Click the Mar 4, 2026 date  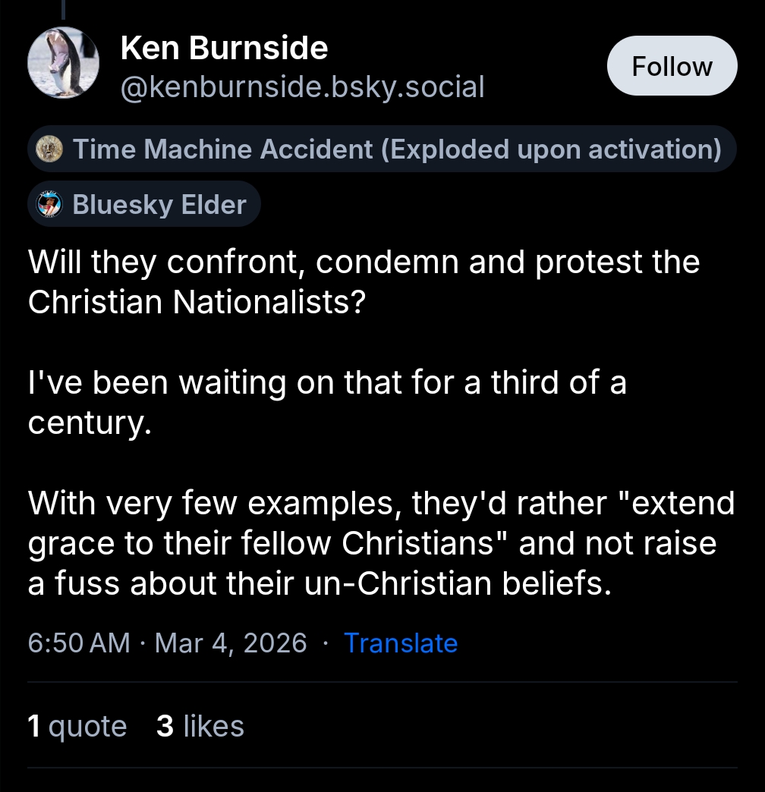click(x=231, y=643)
